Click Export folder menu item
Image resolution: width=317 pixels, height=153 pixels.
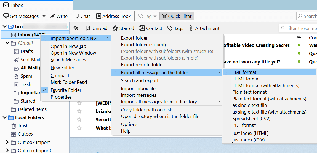click(134, 38)
